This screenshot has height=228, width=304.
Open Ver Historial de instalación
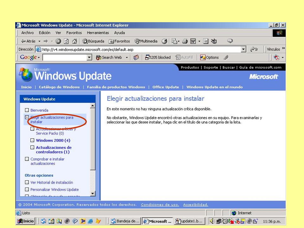(x=52, y=182)
